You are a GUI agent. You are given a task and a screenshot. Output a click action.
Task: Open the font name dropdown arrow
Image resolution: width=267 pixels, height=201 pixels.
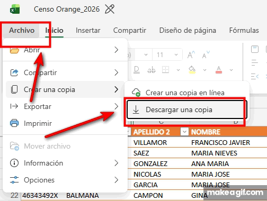click(x=146, y=54)
